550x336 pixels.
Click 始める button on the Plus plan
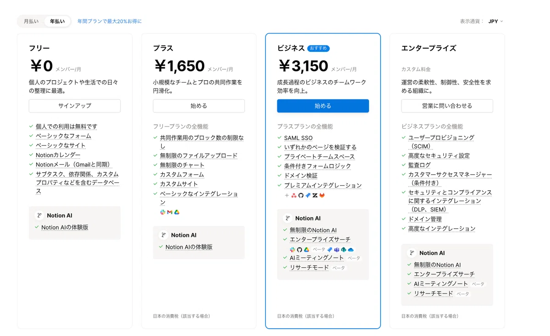[199, 106]
